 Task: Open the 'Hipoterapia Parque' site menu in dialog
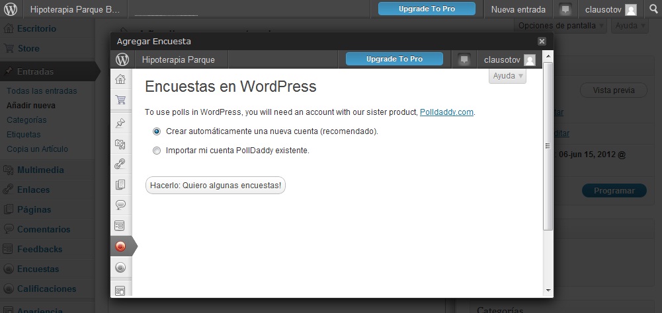click(178, 59)
